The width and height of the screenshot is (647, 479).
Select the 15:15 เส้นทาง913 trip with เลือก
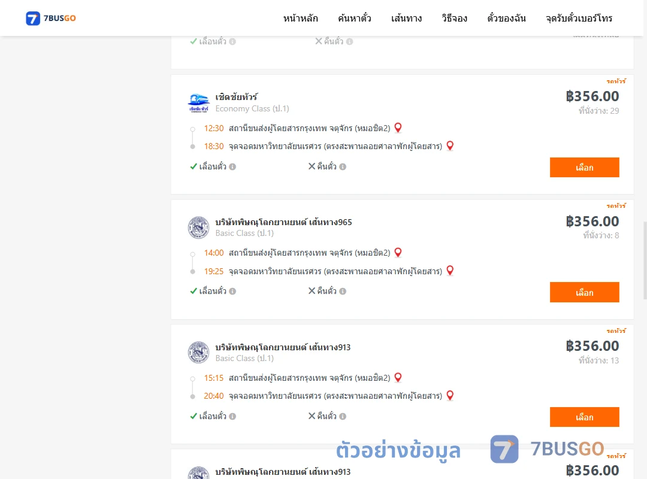click(584, 417)
